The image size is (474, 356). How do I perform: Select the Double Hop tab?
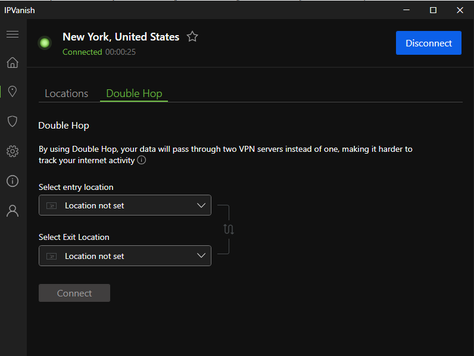point(134,93)
